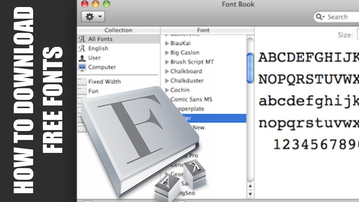Select Comic Sans MS font
Screen dimensions: 359x202
click(191, 99)
